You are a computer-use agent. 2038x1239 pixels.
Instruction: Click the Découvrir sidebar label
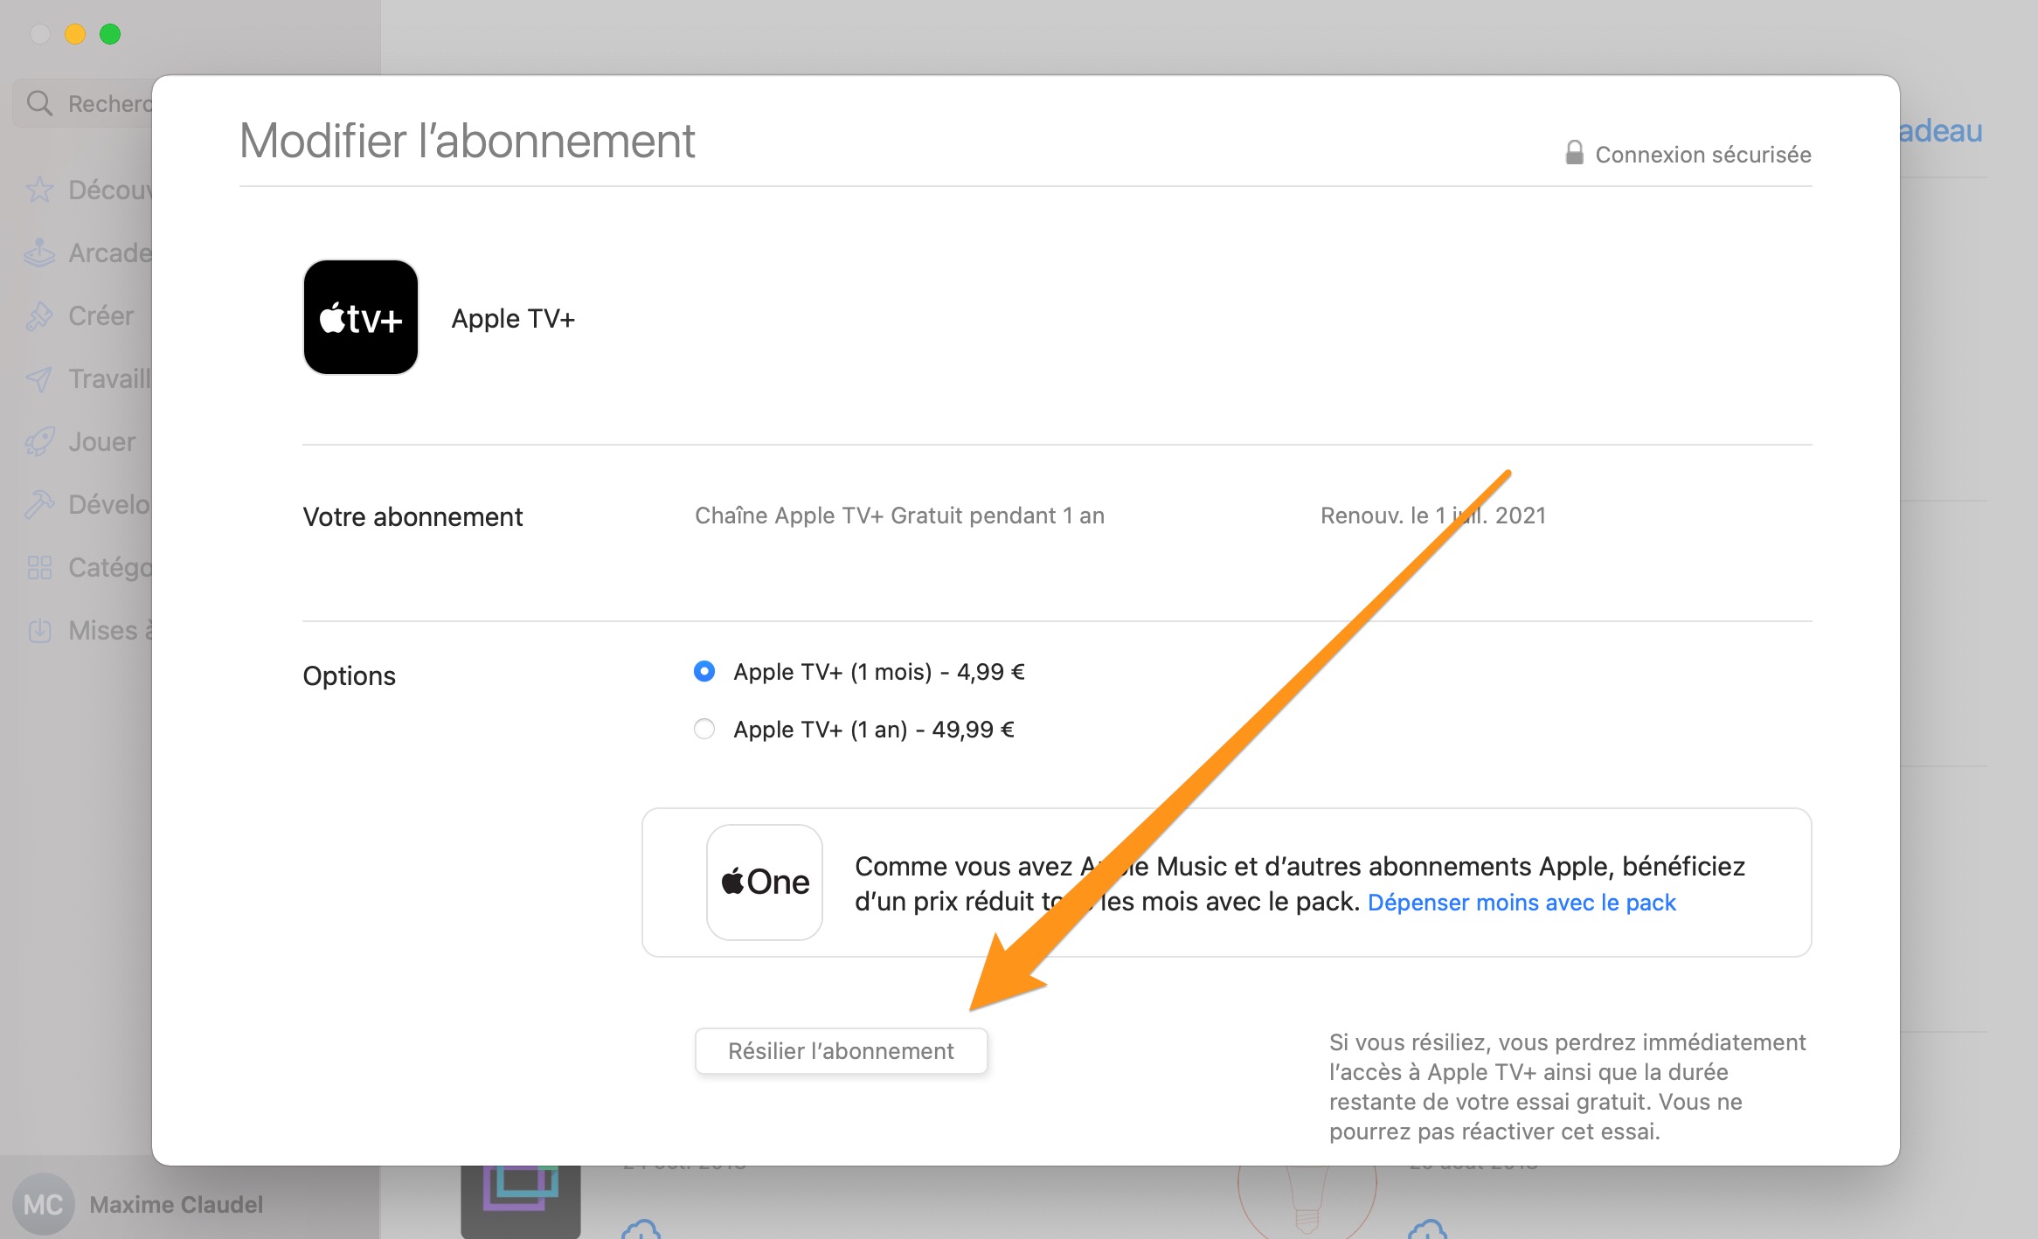[x=110, y=190]
